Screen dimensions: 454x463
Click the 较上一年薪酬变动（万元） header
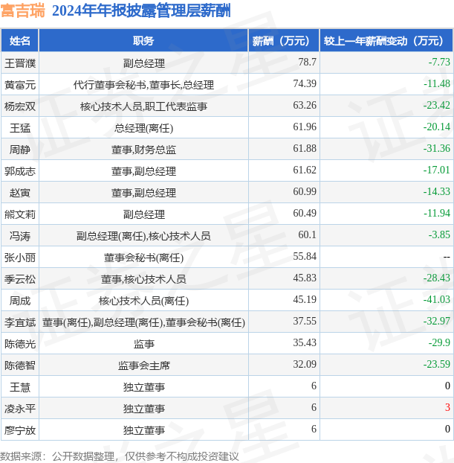point(386,40)
